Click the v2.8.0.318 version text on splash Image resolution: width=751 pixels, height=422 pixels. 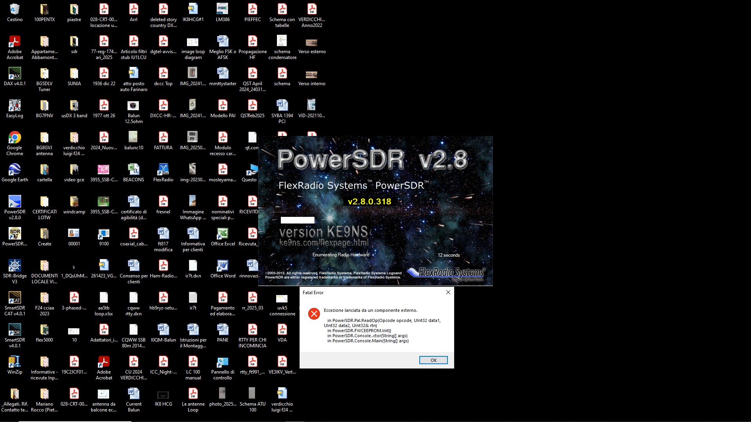pyautogui.click(x=370, y=202)
